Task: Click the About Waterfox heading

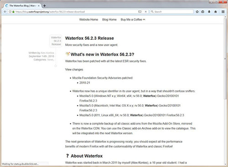Action: click(x=87, y=156)
